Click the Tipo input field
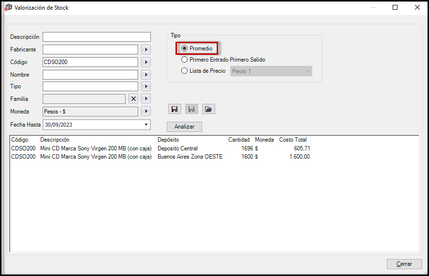Viewport: 429px width, 276px height. pos(90,86)
